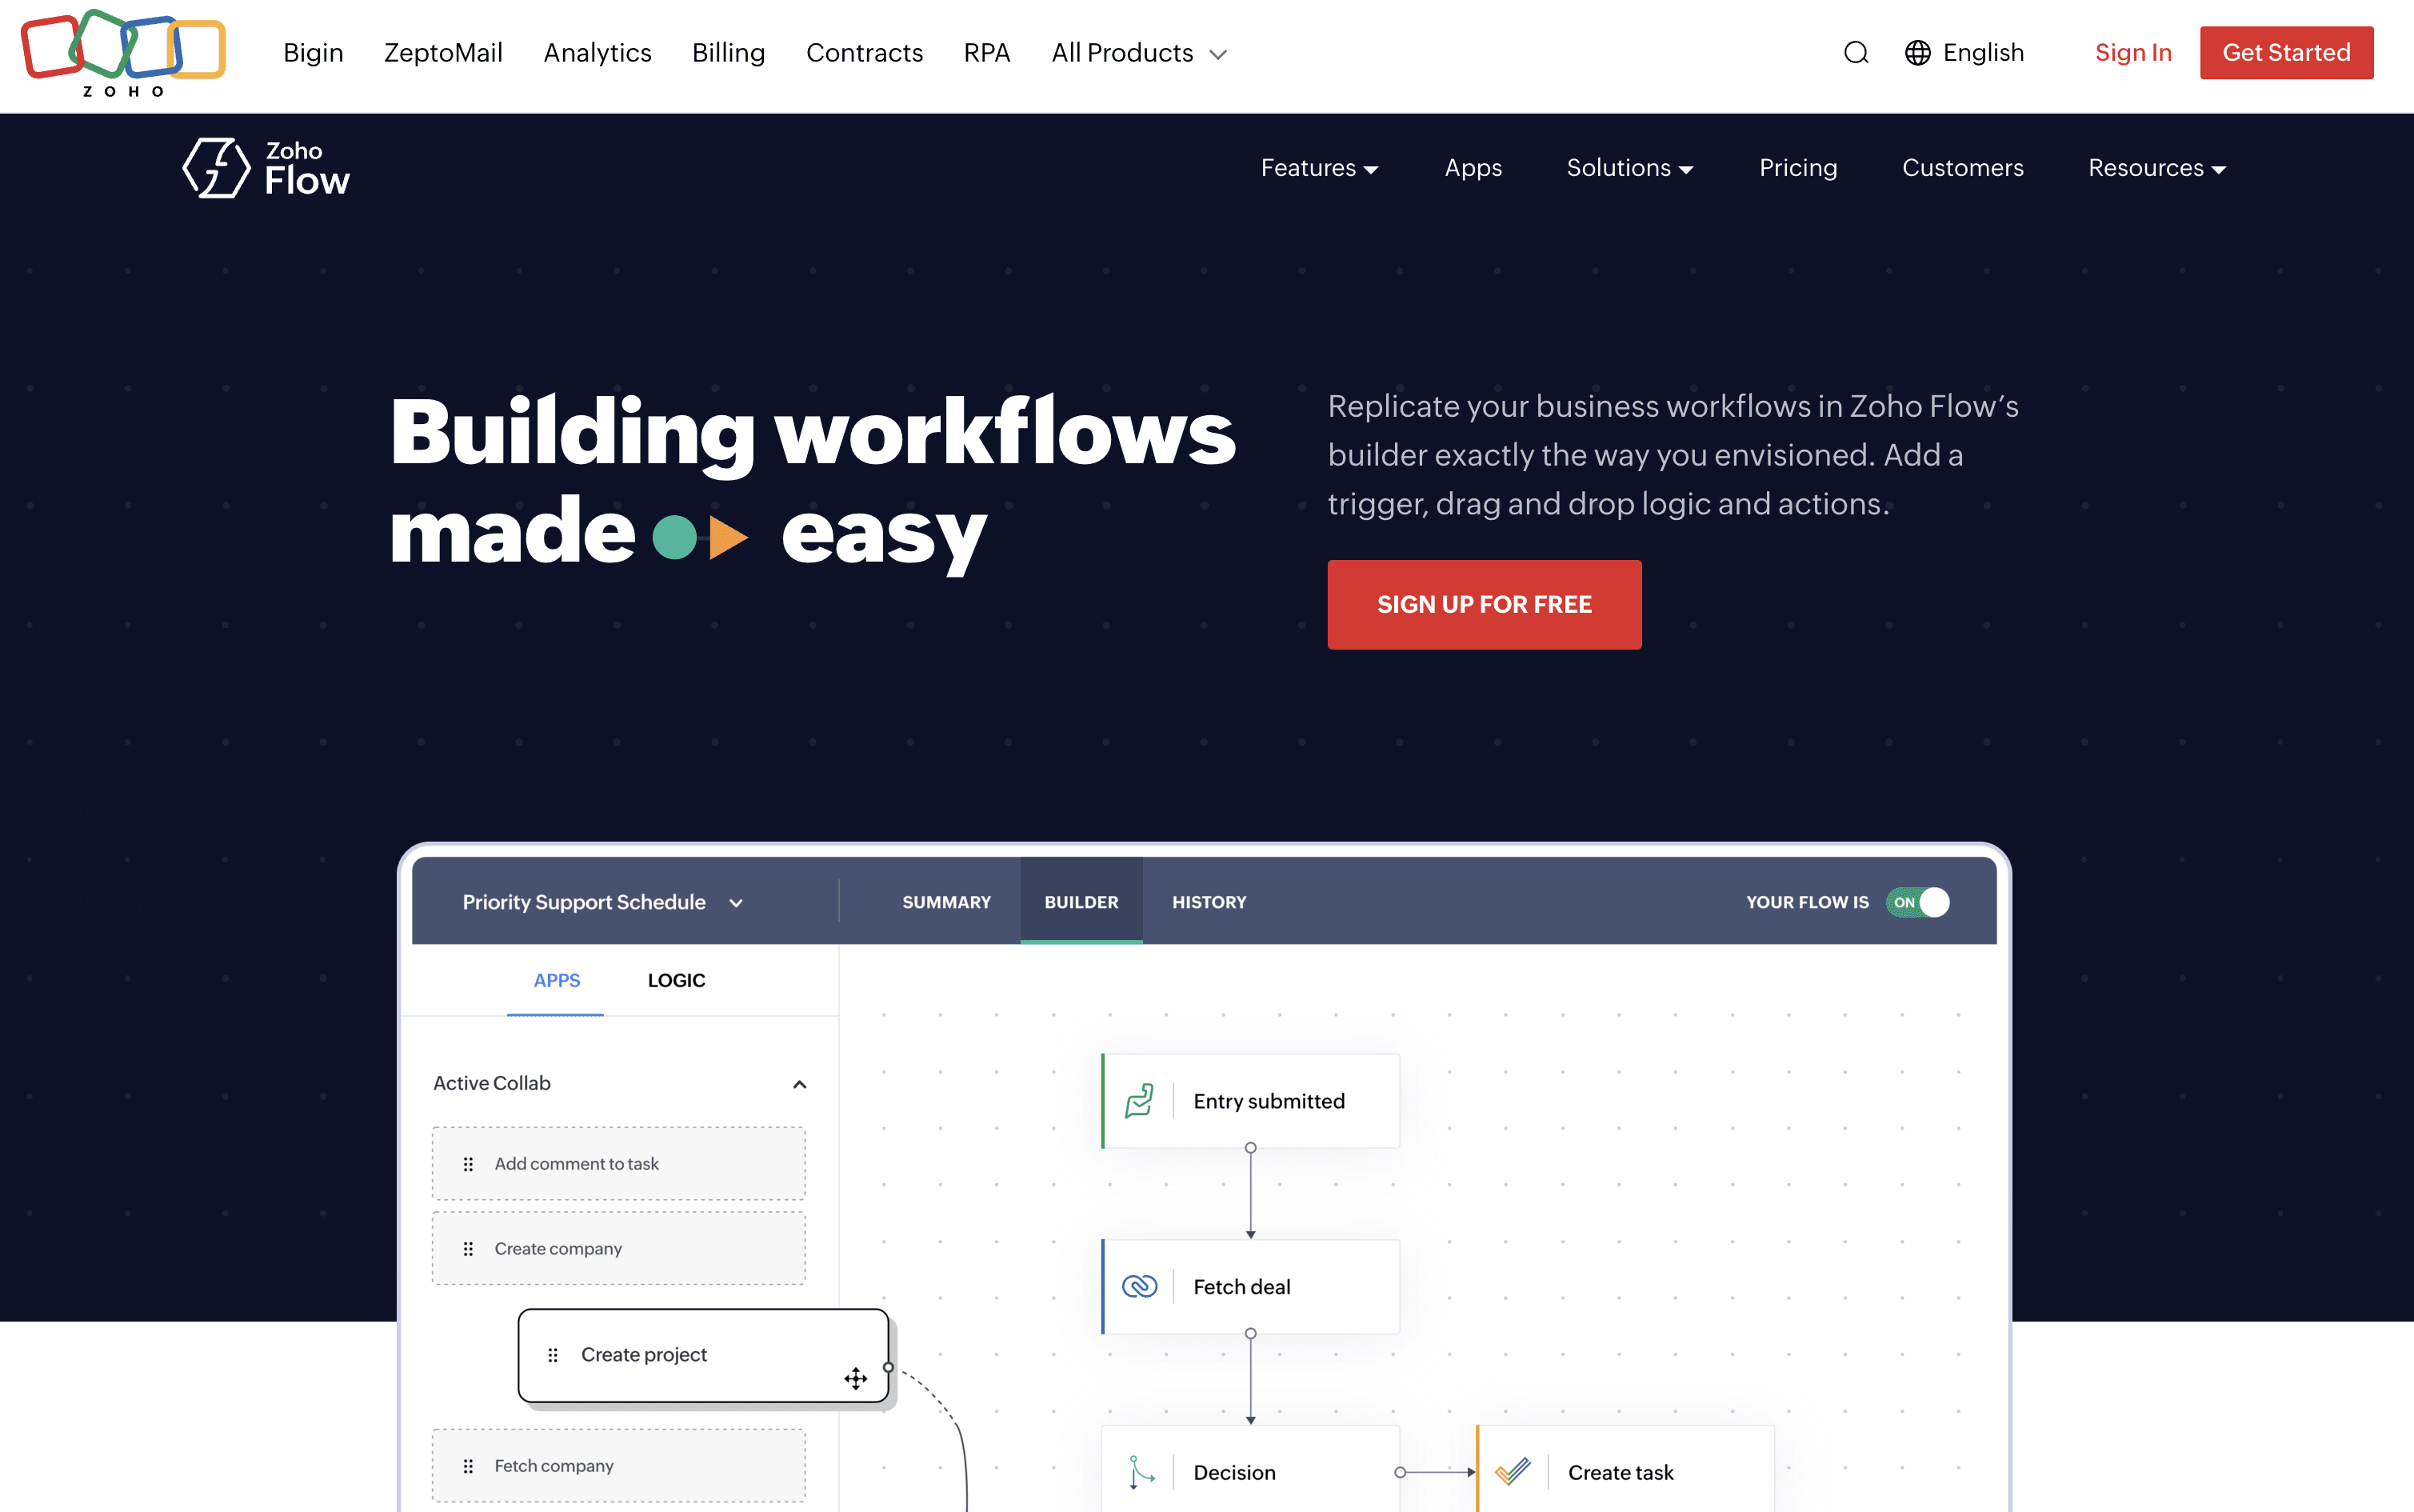The height and width of the screenshot is (1512, 2414).
Task: Click drag handle on Add comment to task
Action: coord(468,1164)
